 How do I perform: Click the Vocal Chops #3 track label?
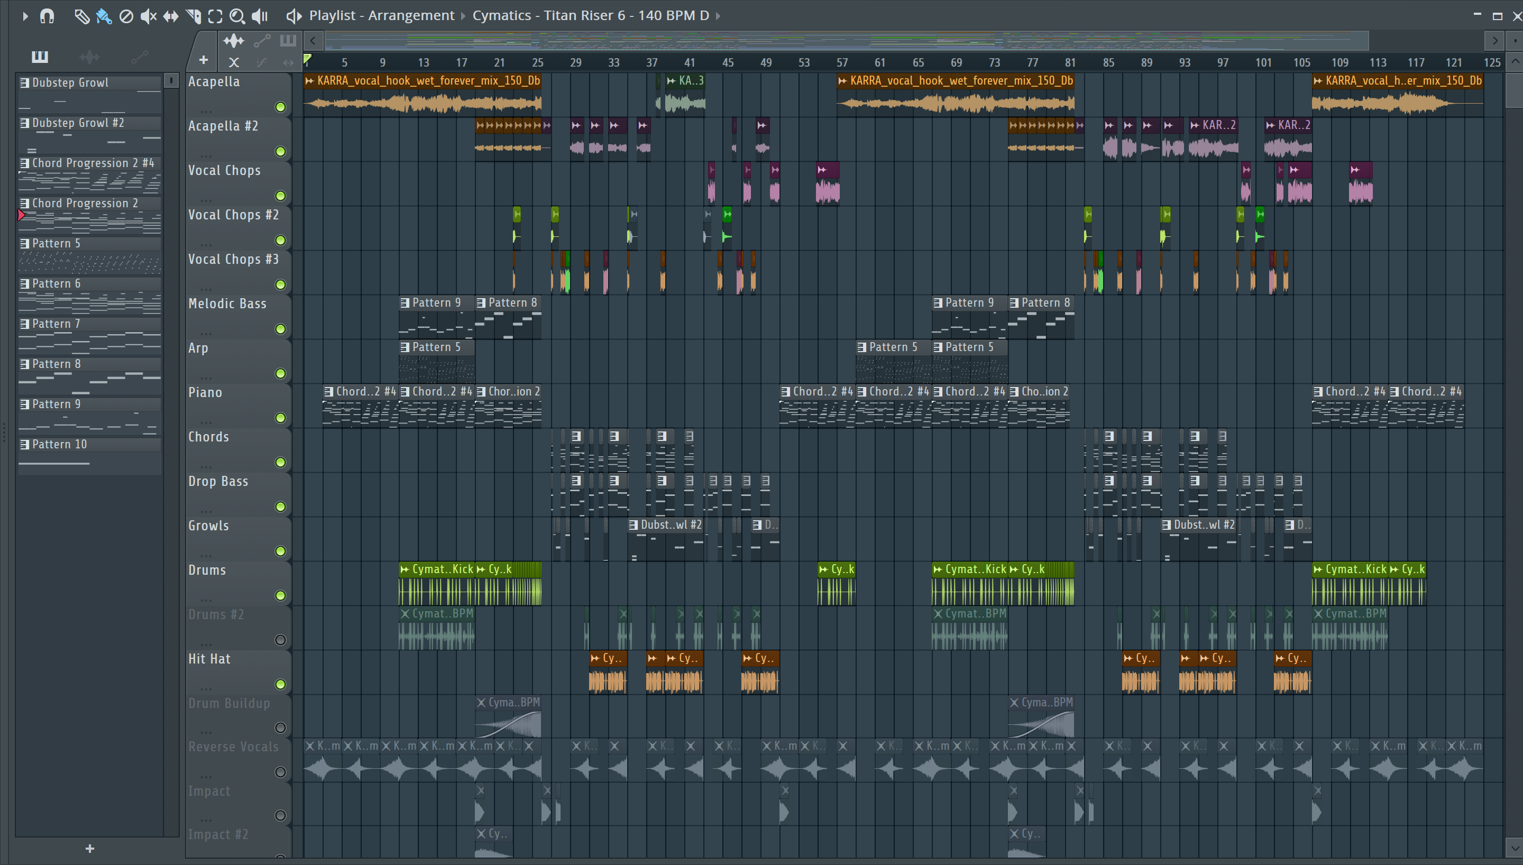click(233, 260)
